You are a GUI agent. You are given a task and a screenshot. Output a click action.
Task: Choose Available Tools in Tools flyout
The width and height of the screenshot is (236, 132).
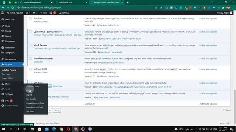point(33,87)
